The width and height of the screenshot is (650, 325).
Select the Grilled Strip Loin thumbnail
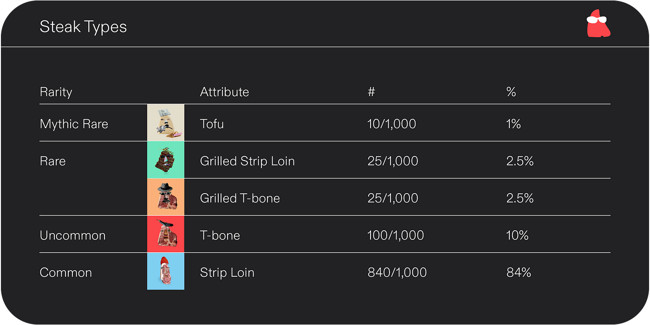coord(166,160)
